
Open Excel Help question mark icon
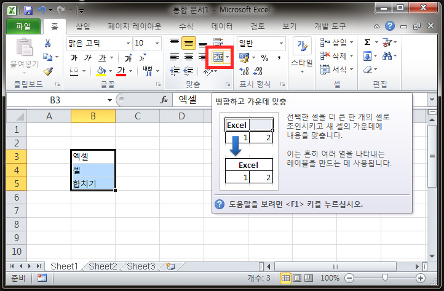(x=390, y=26)
